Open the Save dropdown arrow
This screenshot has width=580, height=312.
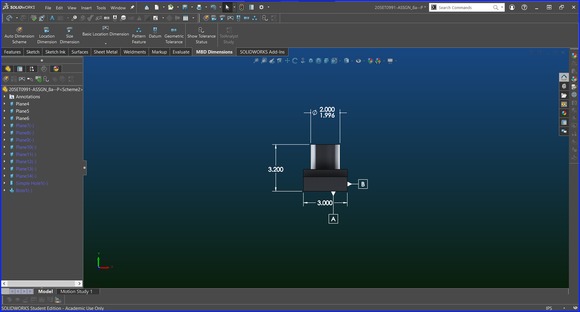pyautogui.click(x=192, y=7)
